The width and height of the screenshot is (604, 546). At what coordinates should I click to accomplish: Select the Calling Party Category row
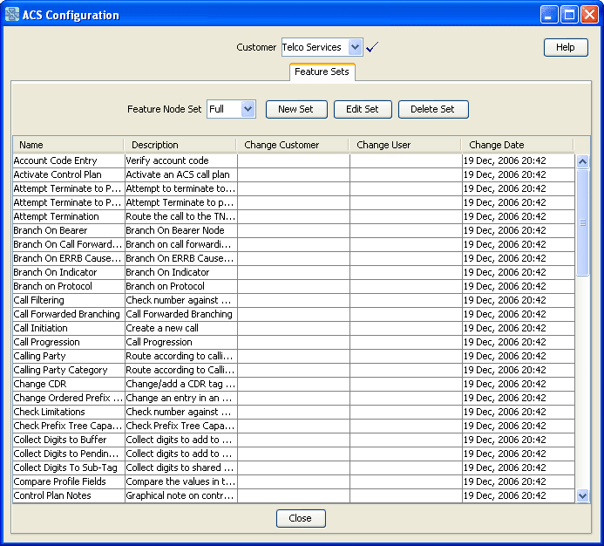294,370
